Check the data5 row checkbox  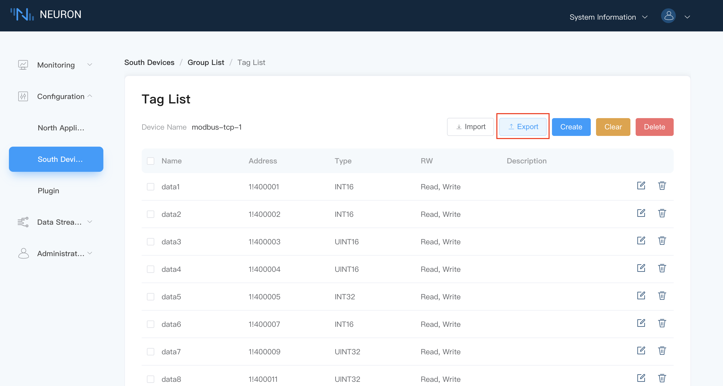click(x=150, y=296)
